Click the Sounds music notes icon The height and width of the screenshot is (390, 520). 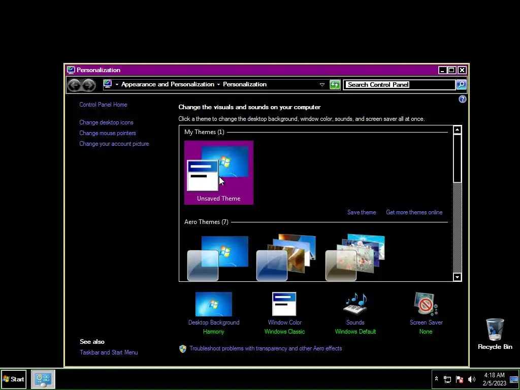355,304
